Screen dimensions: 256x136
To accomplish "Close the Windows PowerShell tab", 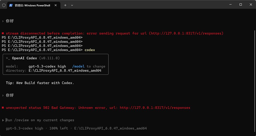I will coord(56,5).
